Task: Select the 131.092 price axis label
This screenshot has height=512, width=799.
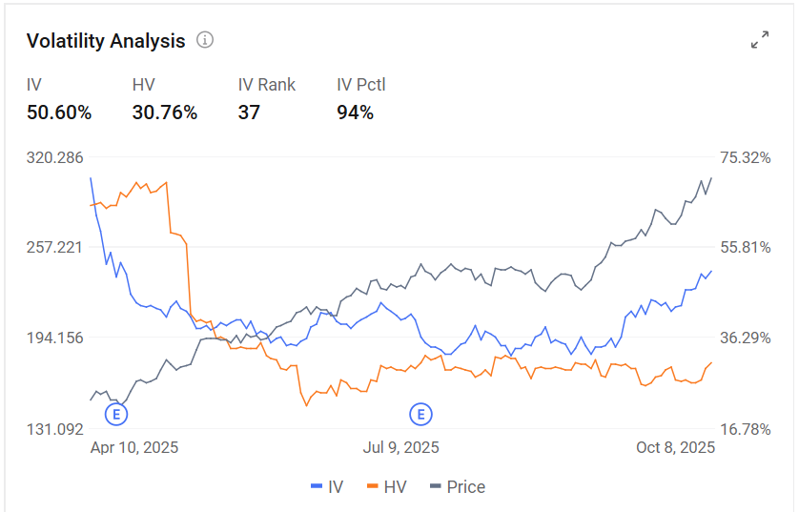Action: (57, 429)
